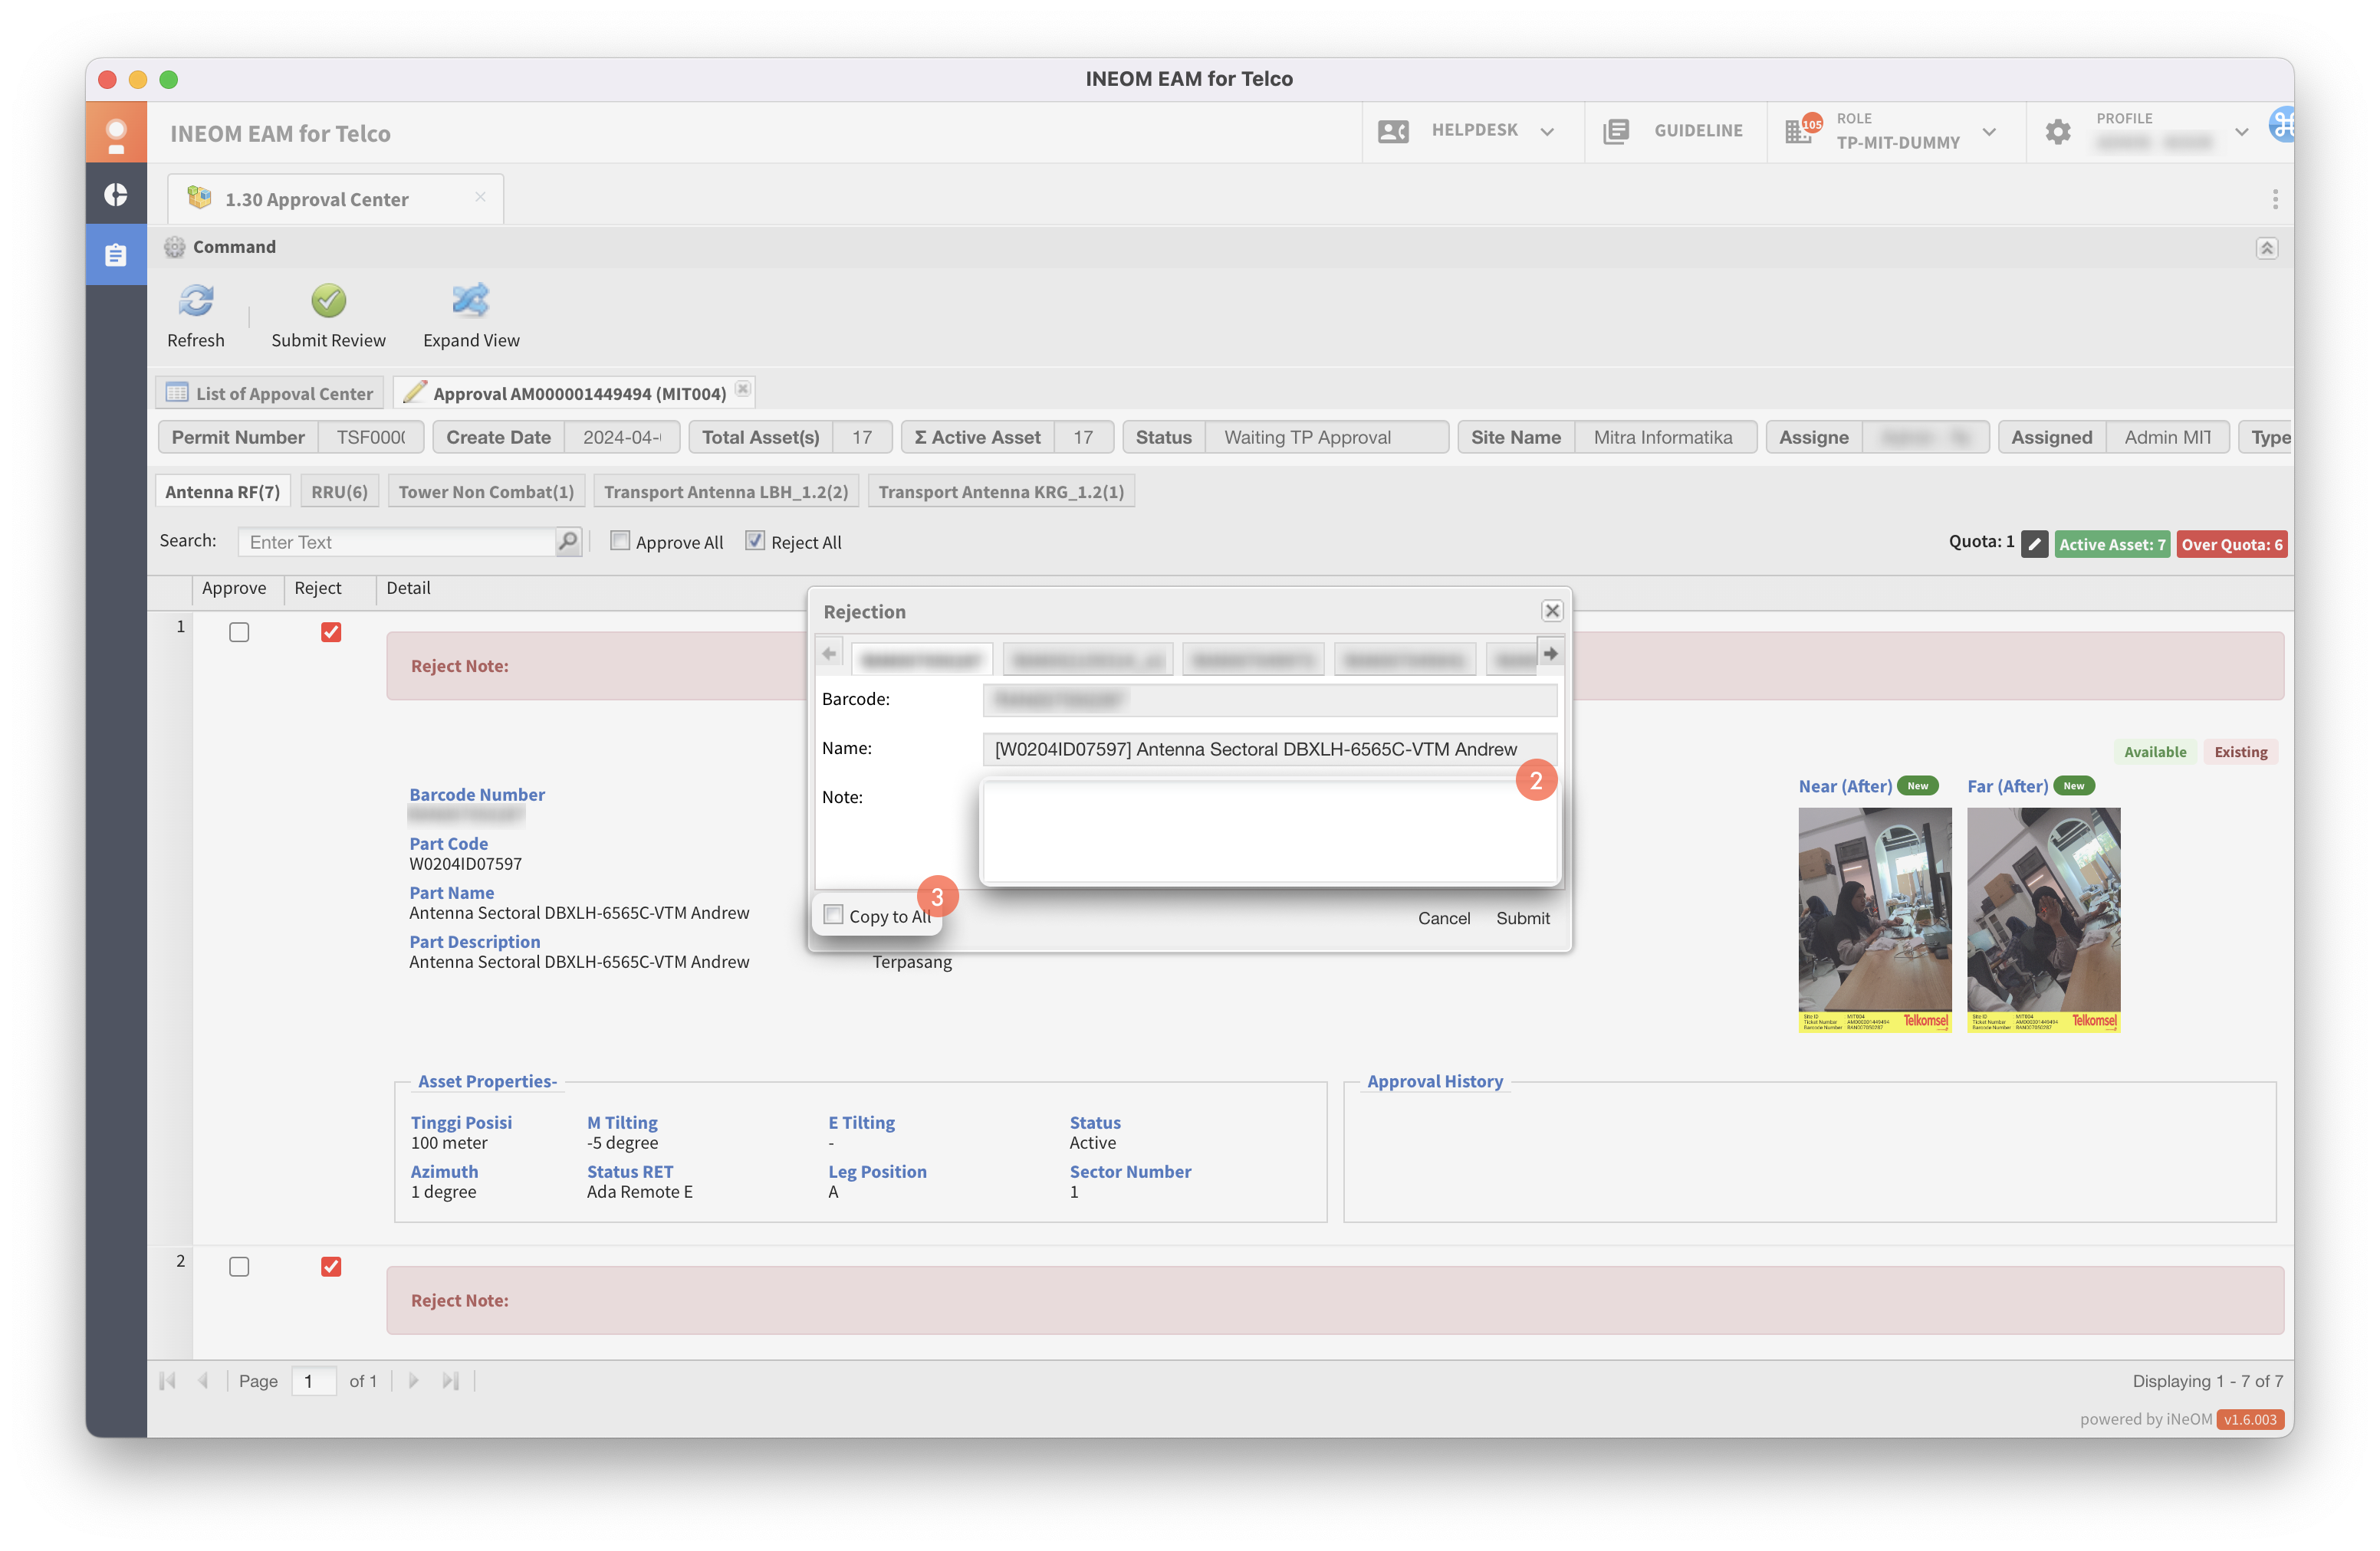Switch to the RRU(6) tab
Image resolution: width=2380 pixels, height=1551 pixels.
(x=339, y=492)
